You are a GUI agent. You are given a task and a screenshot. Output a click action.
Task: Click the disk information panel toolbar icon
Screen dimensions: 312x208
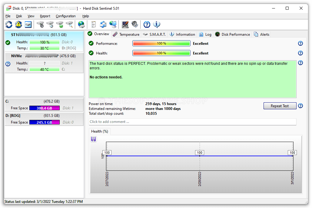point(28,25)
